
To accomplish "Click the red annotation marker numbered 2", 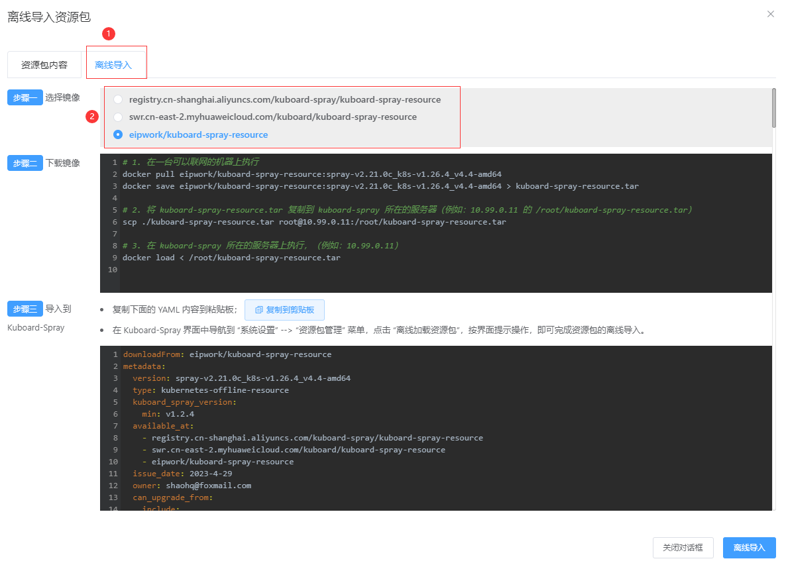I will tap(93, 117).
